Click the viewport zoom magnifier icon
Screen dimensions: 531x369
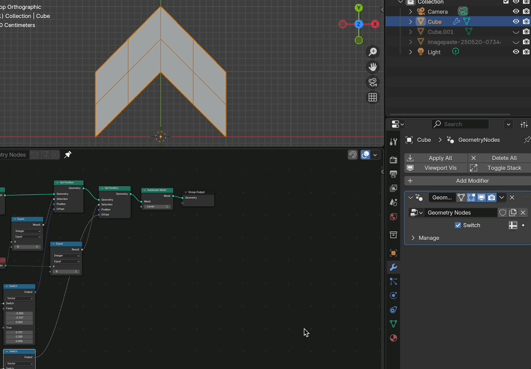click(x=373, y=52)
